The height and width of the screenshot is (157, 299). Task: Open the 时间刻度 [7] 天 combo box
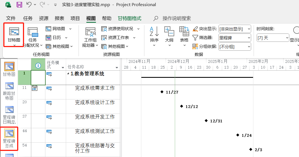click(x=273, y=38)
